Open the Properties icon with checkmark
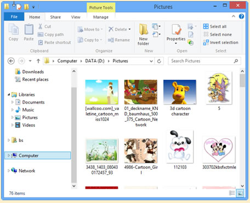This screenshot has height=203, width=250. pos(176,30)
